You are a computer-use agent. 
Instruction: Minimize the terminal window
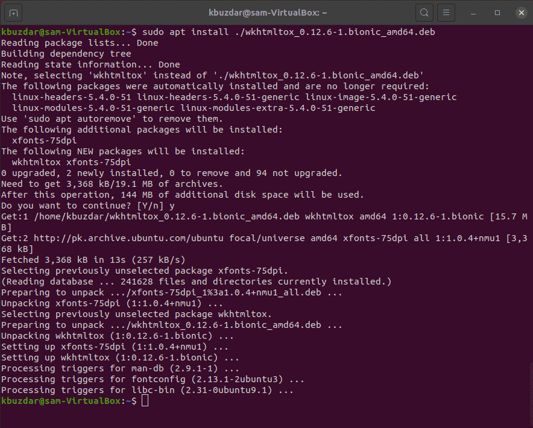point(473,13)
